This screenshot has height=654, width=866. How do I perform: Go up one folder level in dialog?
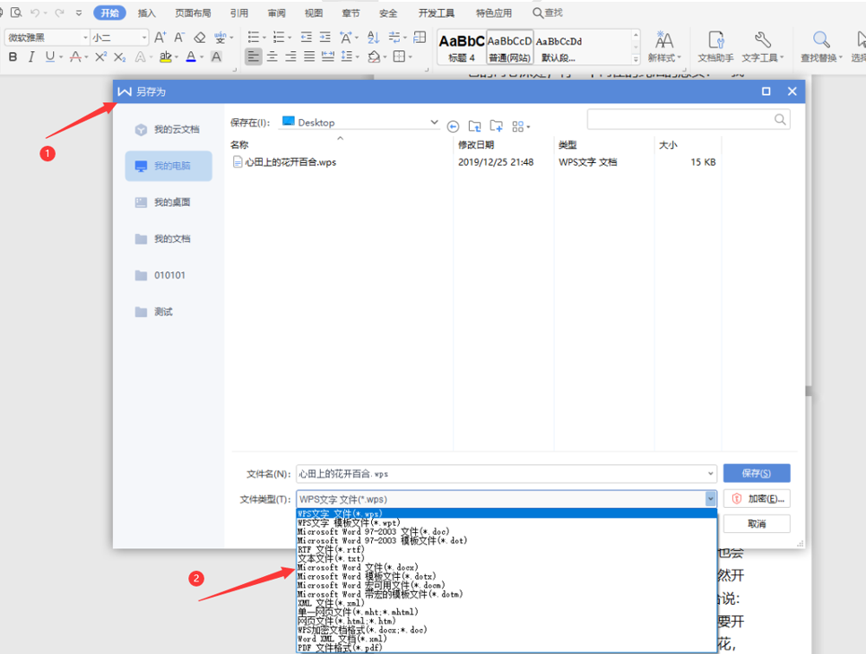tap(474, 126)
